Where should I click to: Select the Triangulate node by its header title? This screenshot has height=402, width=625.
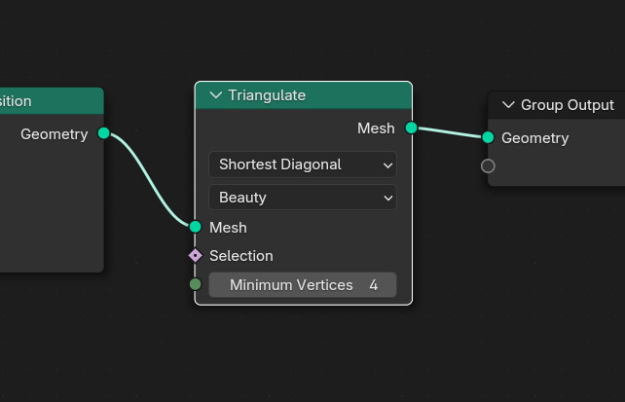point(267,95)
